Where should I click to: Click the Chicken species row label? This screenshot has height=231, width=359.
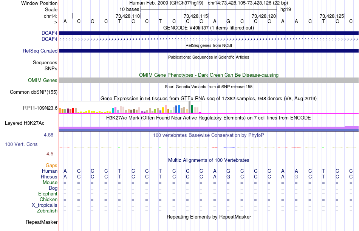tap(48, 200)
